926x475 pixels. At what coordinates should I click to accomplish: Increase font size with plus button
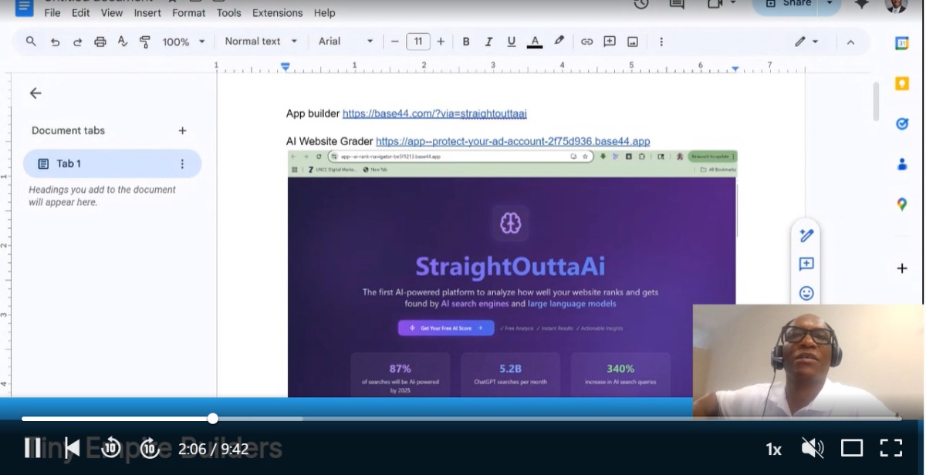click(441, 42)
